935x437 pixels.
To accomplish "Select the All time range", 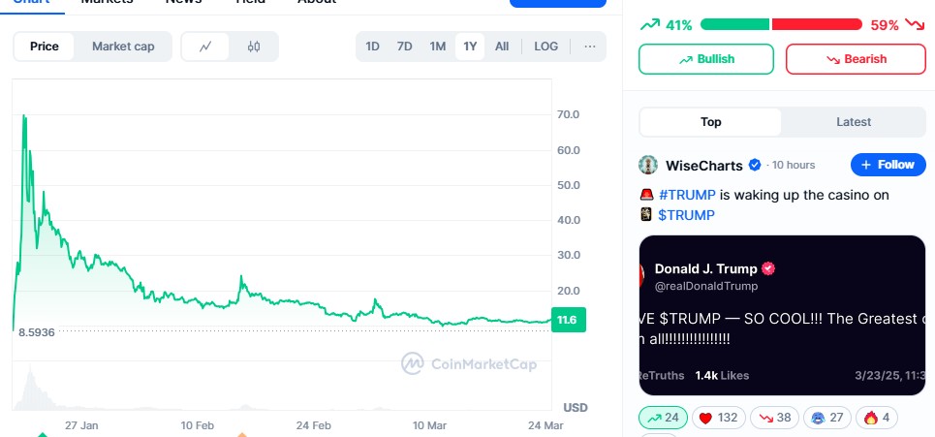I will (502, 46).
